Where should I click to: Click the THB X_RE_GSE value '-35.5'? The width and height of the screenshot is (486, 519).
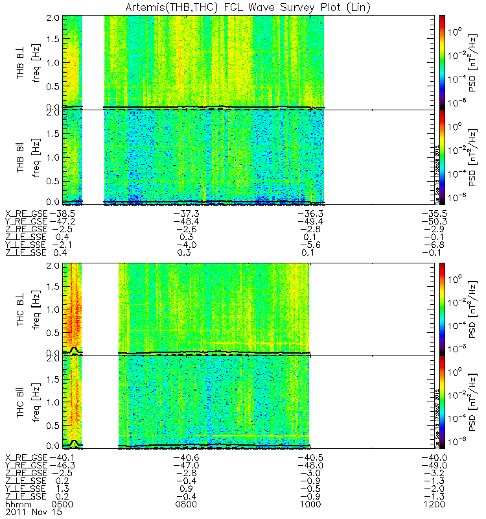tap(434, 213)
